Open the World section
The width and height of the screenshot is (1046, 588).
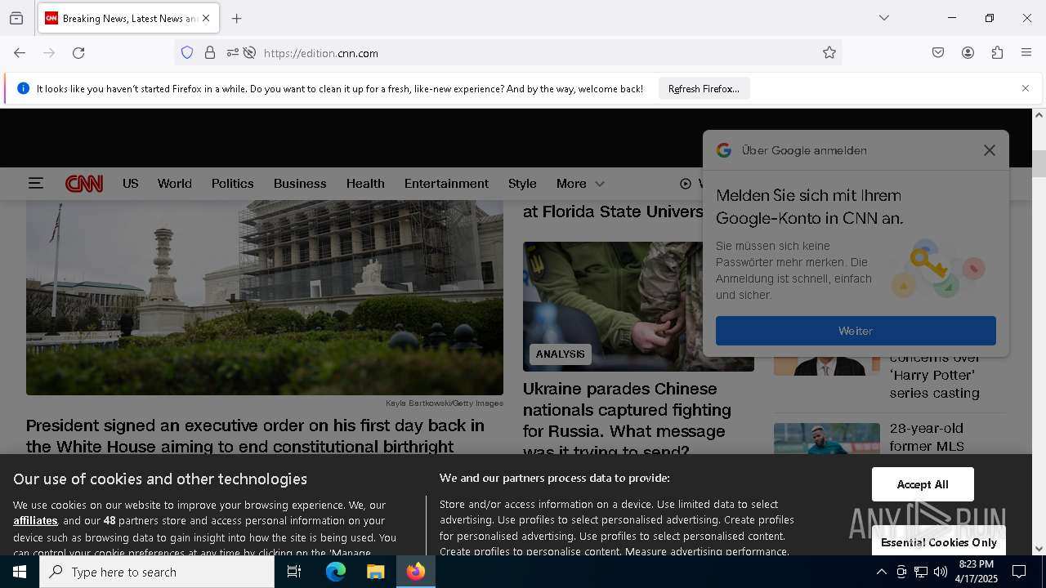click(175, 184)
